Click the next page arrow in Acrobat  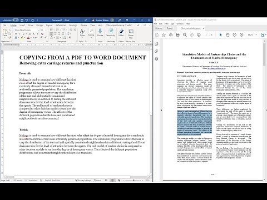click(x=199, y=34)
